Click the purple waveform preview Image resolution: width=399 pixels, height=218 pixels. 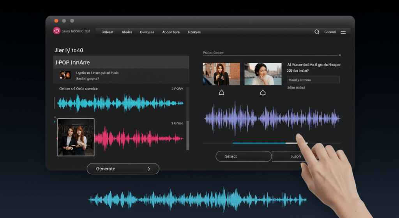click(272, 119)
